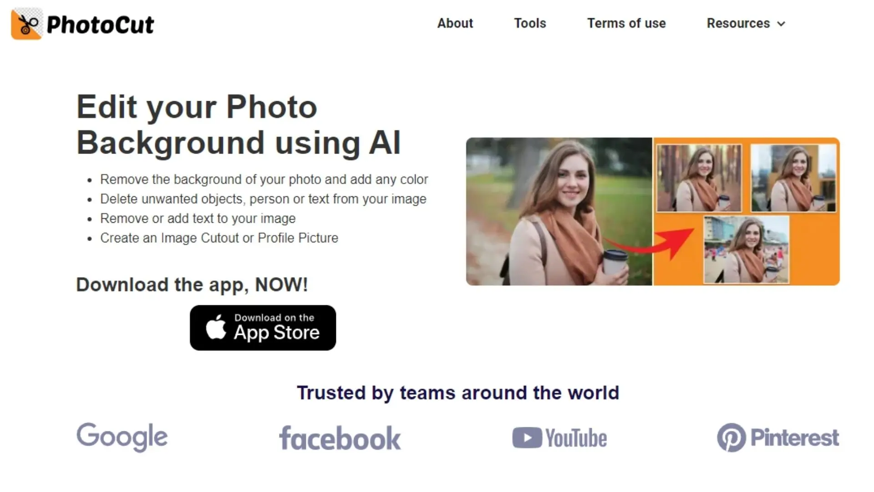Open the Resources menu

coord(746,23)
